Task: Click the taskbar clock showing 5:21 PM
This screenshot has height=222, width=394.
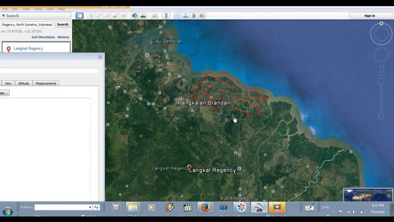Action: [x=377, y=205]
